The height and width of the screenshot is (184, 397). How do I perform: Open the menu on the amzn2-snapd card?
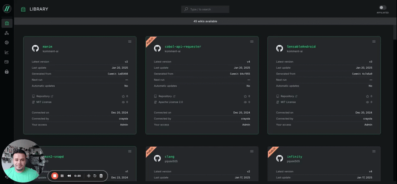click(129, 151)
